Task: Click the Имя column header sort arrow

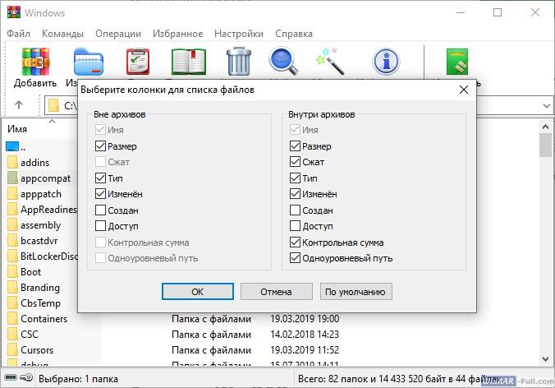Action: pyautogui.click(x=52, y=122)
